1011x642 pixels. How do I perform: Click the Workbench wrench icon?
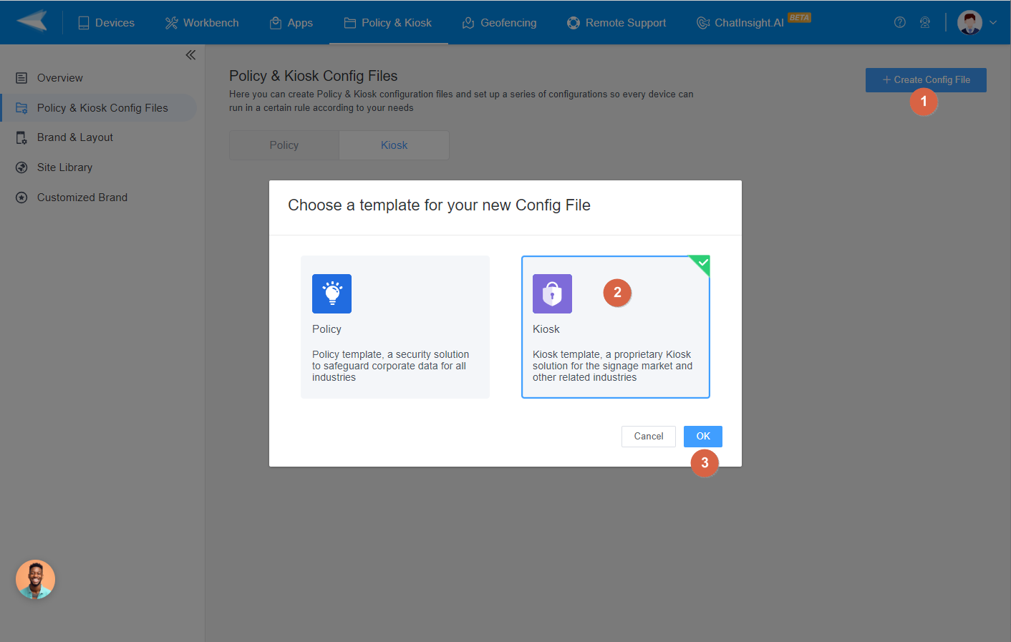tap(170, 22)
